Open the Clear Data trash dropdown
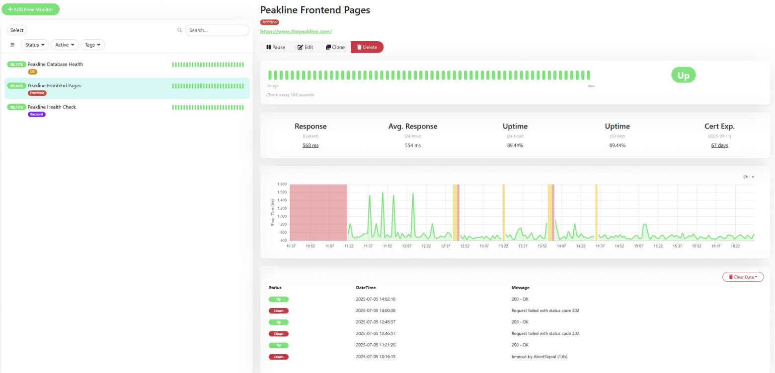 [x=743, y=277]
